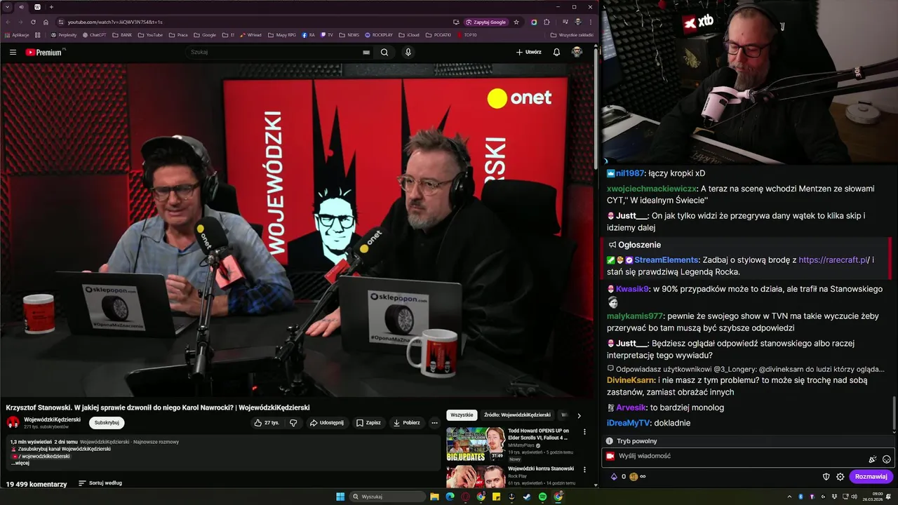Click the Zapytaj Google button
This screenshot has width=898, height=505.
pos(486,22)
